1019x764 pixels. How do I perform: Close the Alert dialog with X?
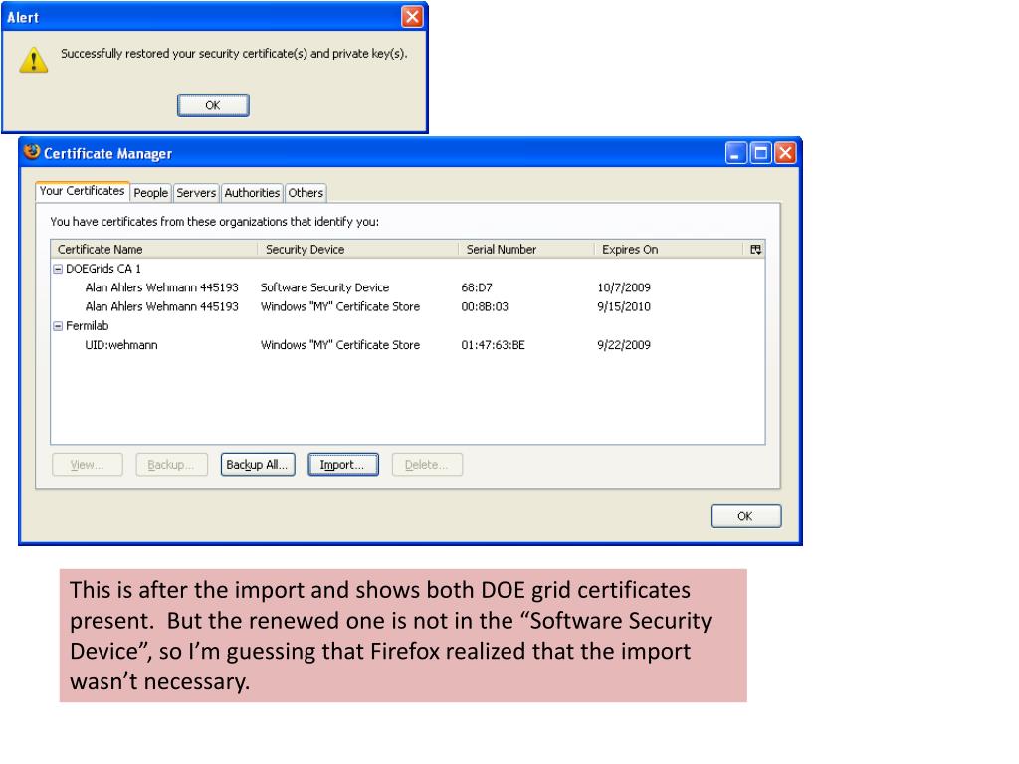coord(412,16)
